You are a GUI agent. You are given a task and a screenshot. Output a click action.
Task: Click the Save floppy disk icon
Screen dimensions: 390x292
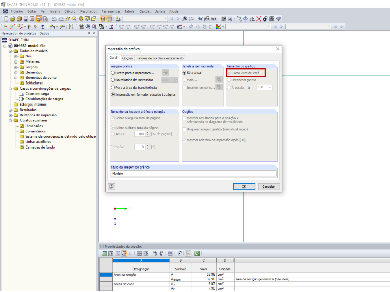pos(26,19)
